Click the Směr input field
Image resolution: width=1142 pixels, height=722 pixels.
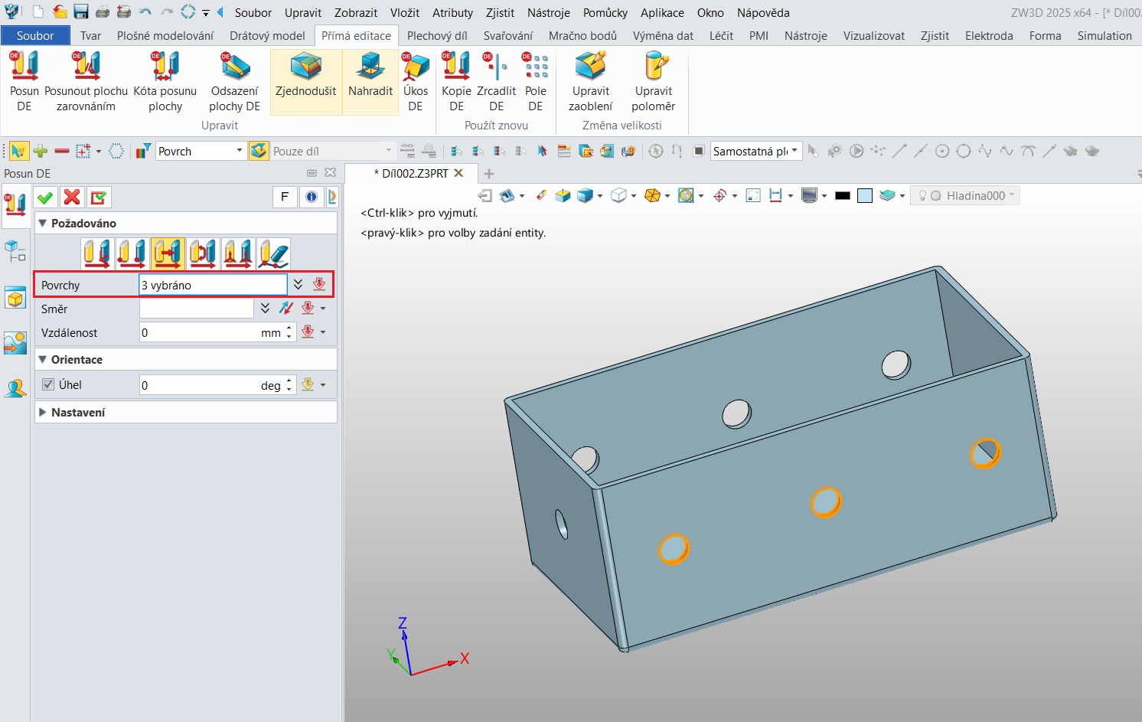pyautogui.click(x=197, y=309)
